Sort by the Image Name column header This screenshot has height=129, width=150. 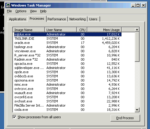(29, 30)
